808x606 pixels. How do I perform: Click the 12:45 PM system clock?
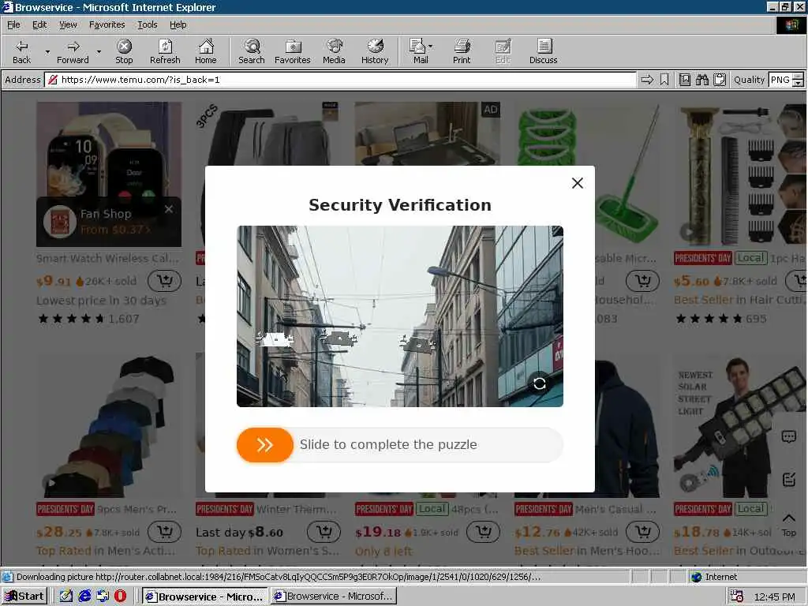coord(774,597)
